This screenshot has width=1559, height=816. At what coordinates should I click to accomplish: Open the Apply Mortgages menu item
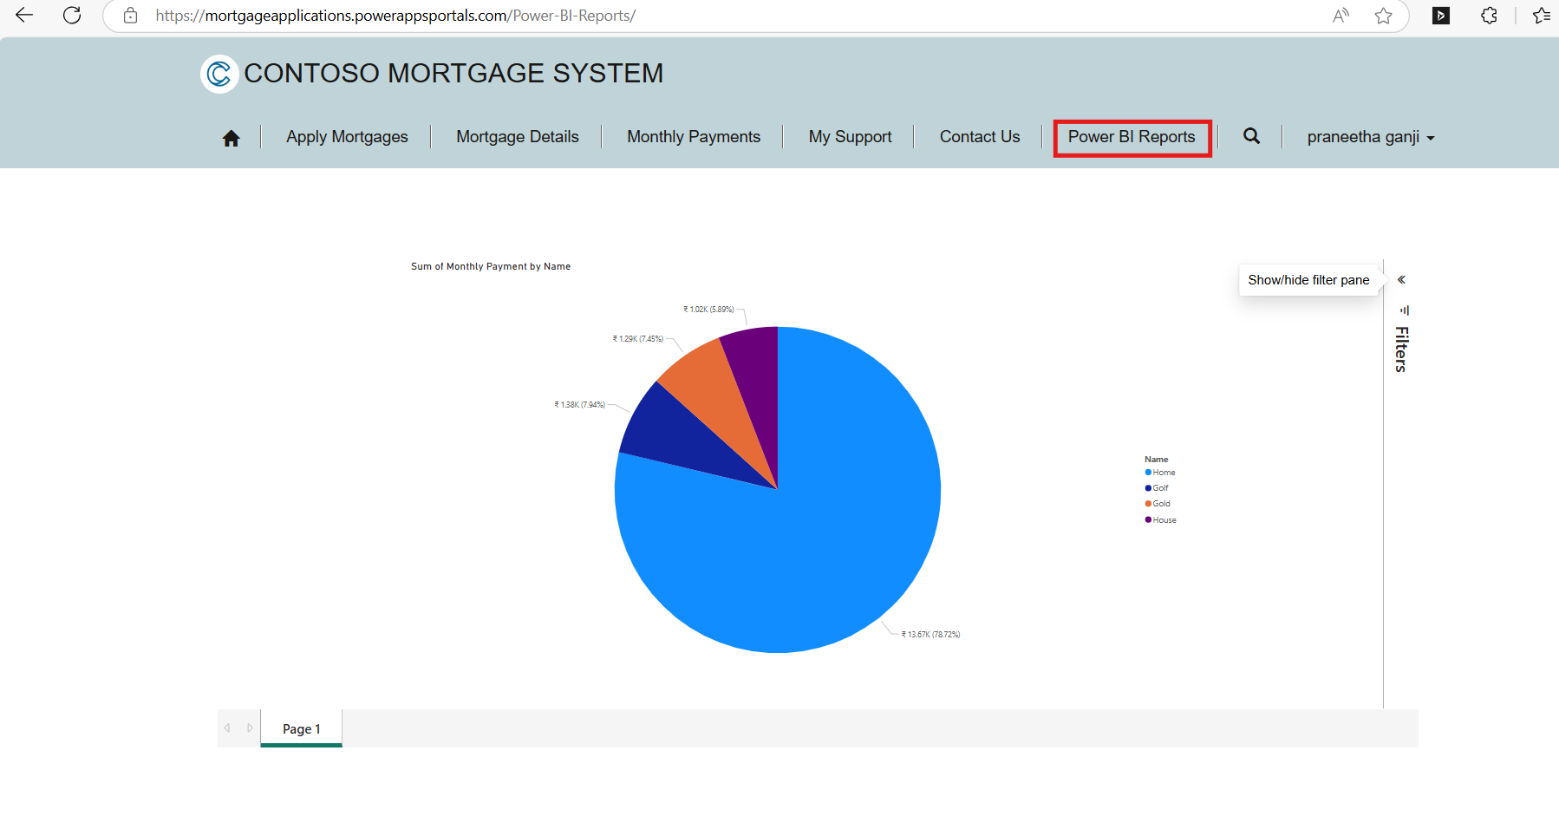coord(347,137)
